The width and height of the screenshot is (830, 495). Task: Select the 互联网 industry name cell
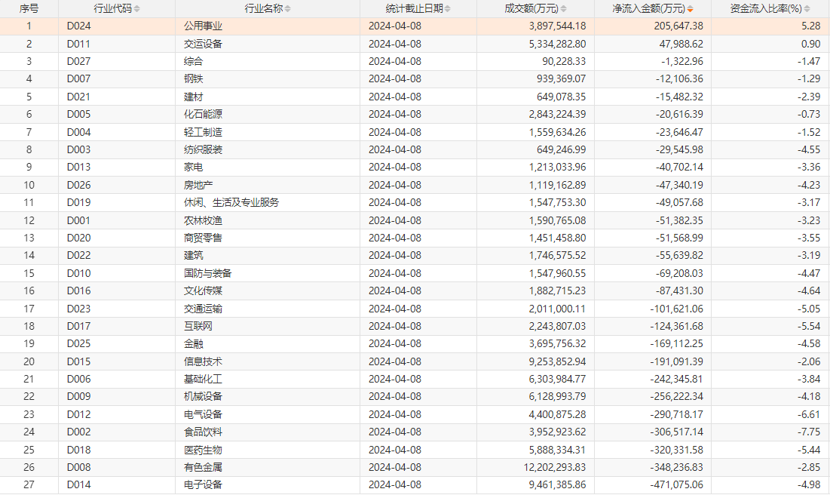pos(198,326)
